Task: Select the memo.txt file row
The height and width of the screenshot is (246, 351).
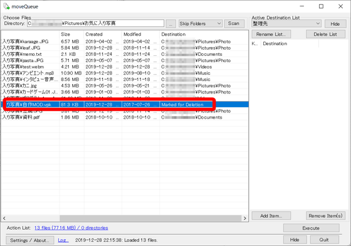Action: (125, 54)
